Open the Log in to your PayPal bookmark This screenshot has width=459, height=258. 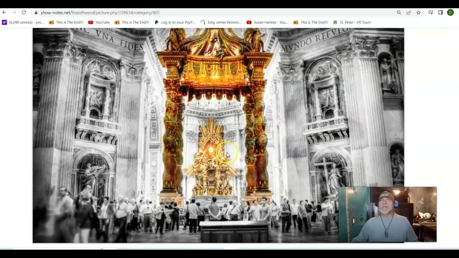175,22
